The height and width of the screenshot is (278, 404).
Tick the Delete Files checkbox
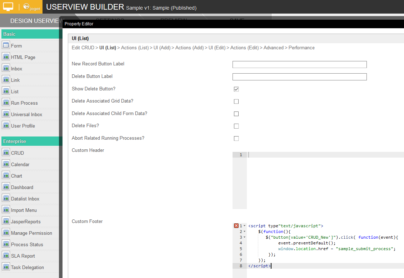click(236, 126)
